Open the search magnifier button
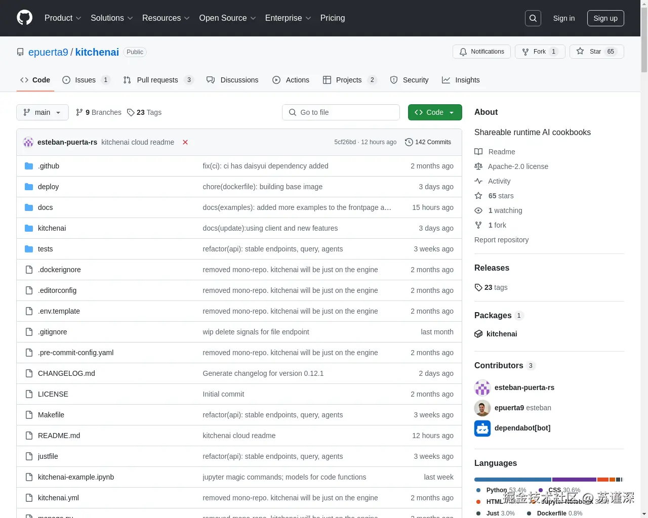648x518 pixels. coord(533,18)
